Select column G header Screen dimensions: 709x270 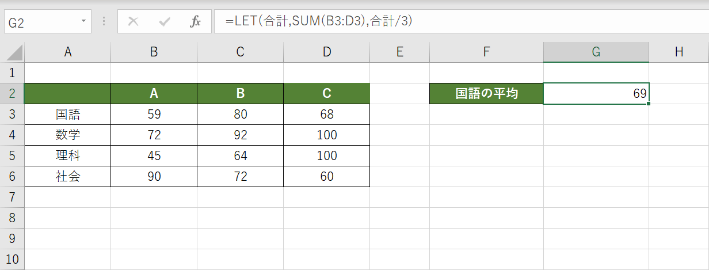tap(596, 52)
